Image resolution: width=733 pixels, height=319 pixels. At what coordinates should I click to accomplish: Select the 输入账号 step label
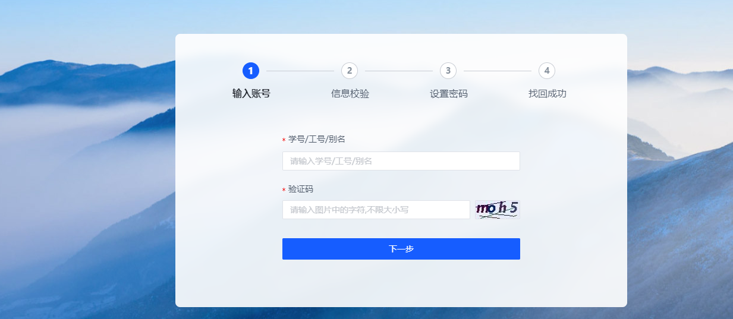click(x=251, y=94)
